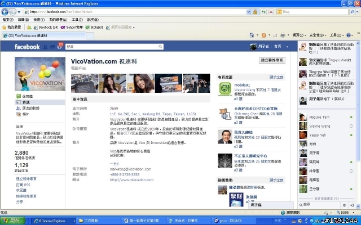Open the 說明(H) menu
Image resolution: width=361 pixels, height=225 pixels.
93,20
